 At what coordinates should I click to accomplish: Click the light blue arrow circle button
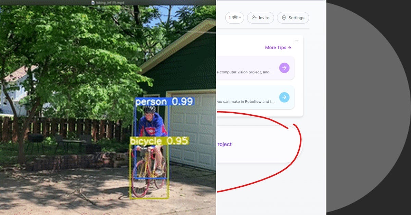(284, 97)
